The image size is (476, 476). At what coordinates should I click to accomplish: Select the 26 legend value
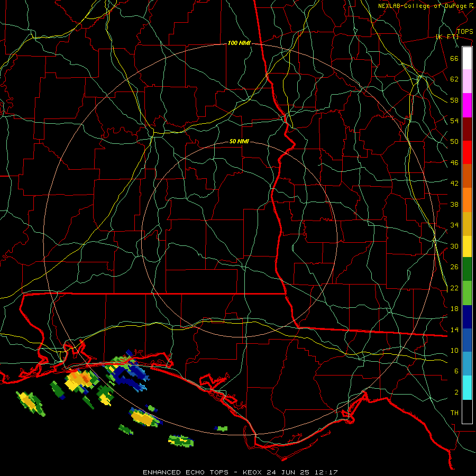[454, 267]
